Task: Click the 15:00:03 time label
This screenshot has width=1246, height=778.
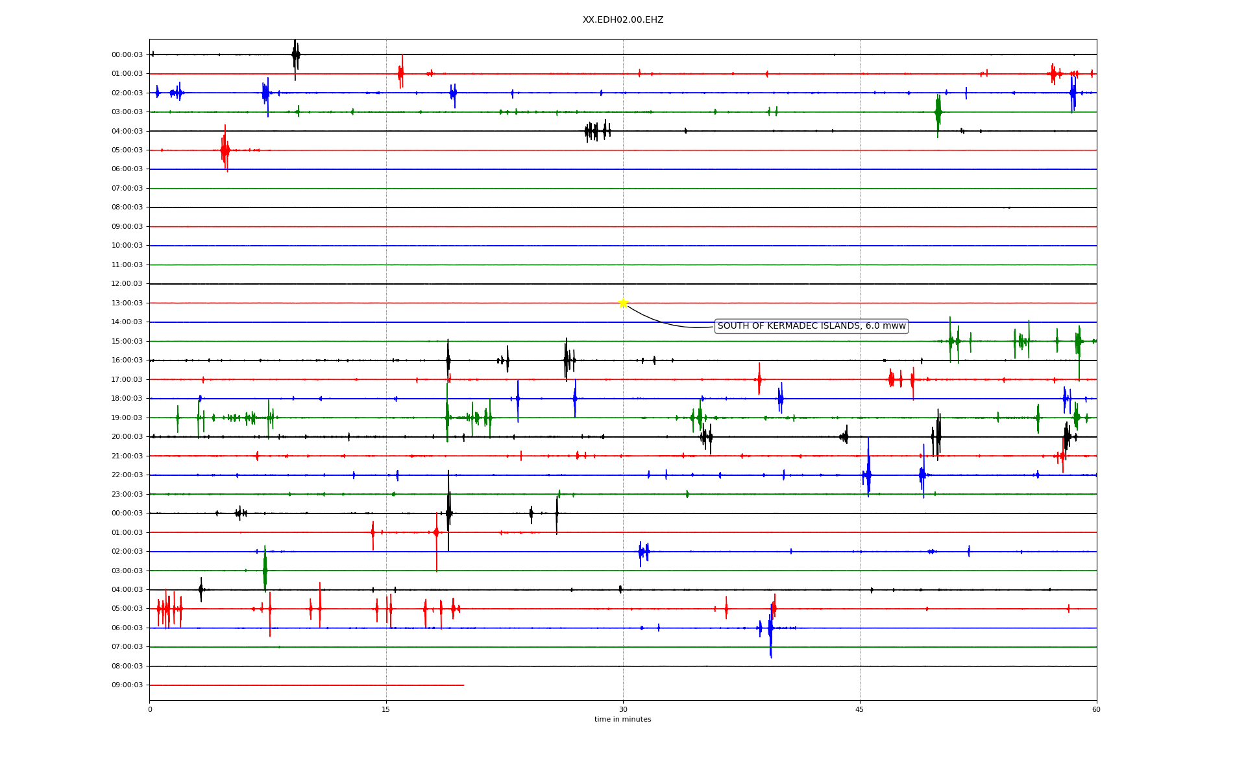Action: click(127, 342)
